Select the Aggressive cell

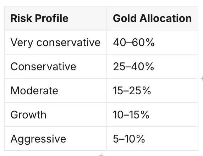pyautogui.click(x=55, y=139)
